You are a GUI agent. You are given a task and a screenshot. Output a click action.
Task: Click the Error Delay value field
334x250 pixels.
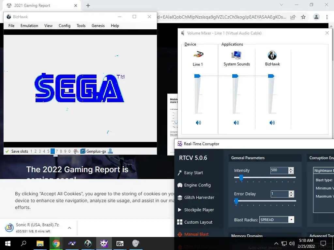pos(280,194)
